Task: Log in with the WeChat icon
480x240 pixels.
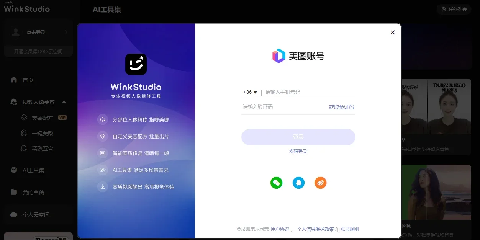Action: point(276,183)
